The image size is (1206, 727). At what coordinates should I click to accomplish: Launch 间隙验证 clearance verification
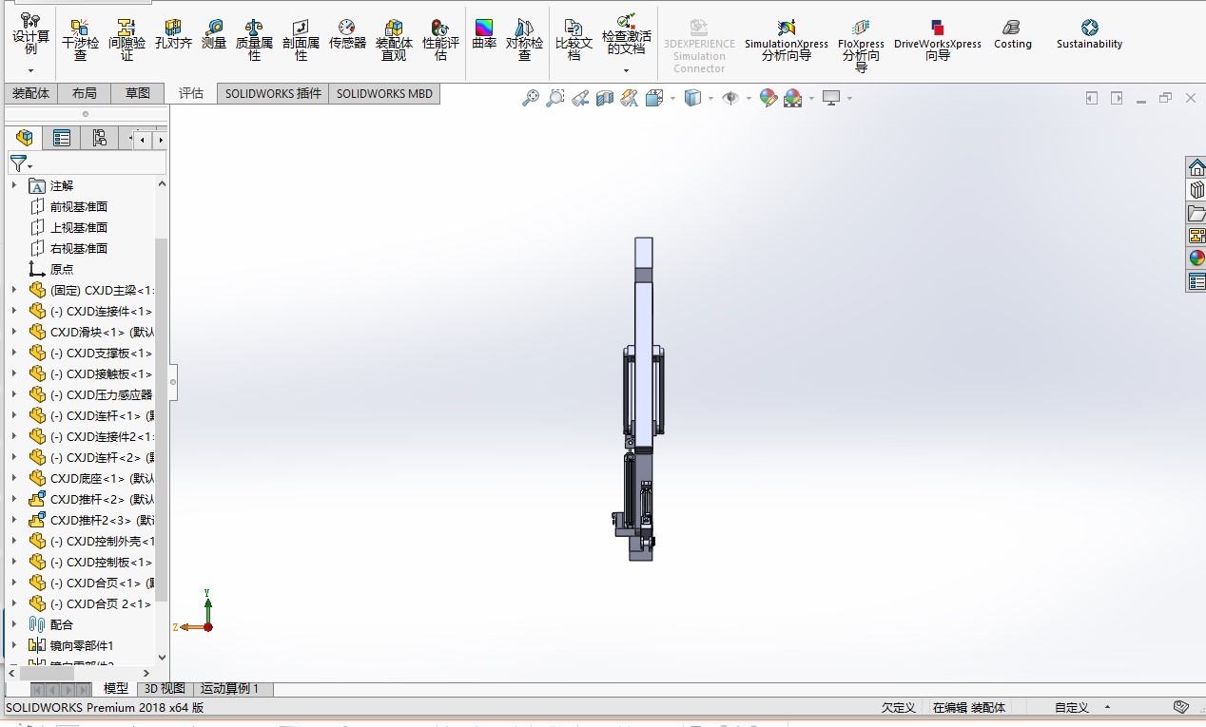(x=126, y=39)
